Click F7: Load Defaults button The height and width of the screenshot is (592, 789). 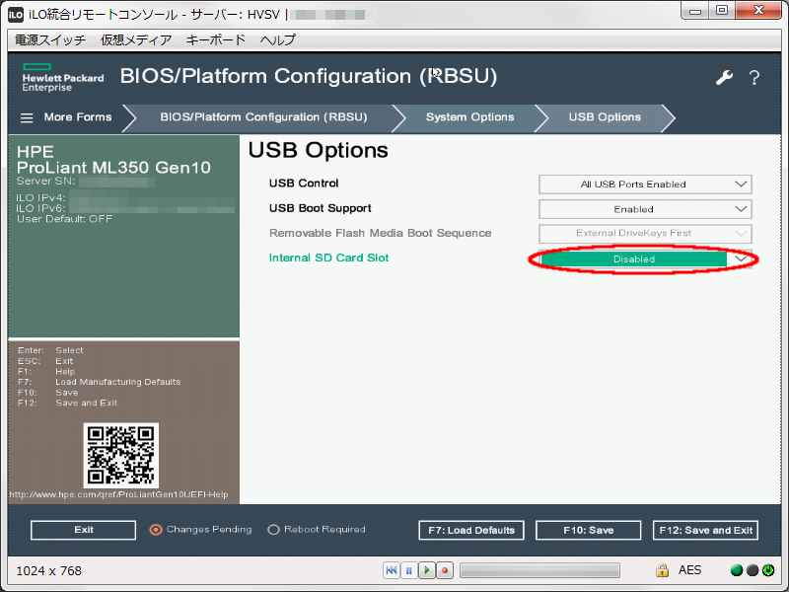tap(471, 530)
